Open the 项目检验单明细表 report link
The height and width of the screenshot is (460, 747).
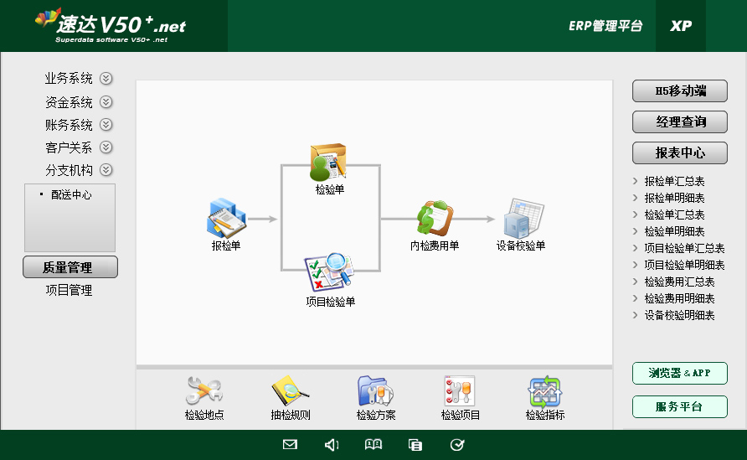[684, 265]
